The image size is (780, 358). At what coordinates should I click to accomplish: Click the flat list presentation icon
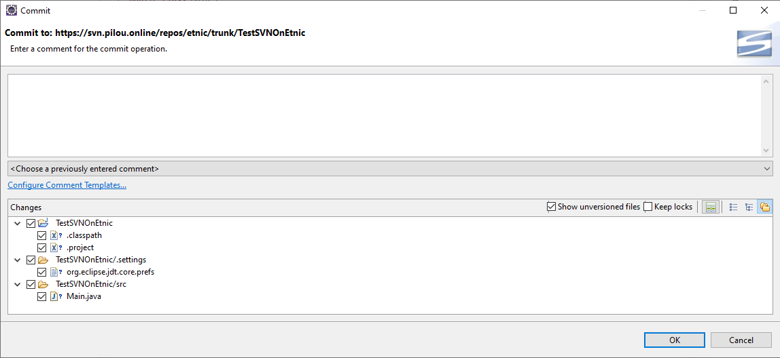click(x=734, y=207)
